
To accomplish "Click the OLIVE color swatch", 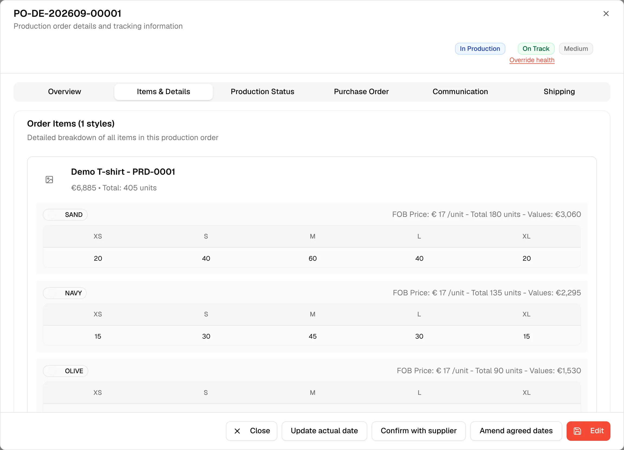I will [52, 371].
